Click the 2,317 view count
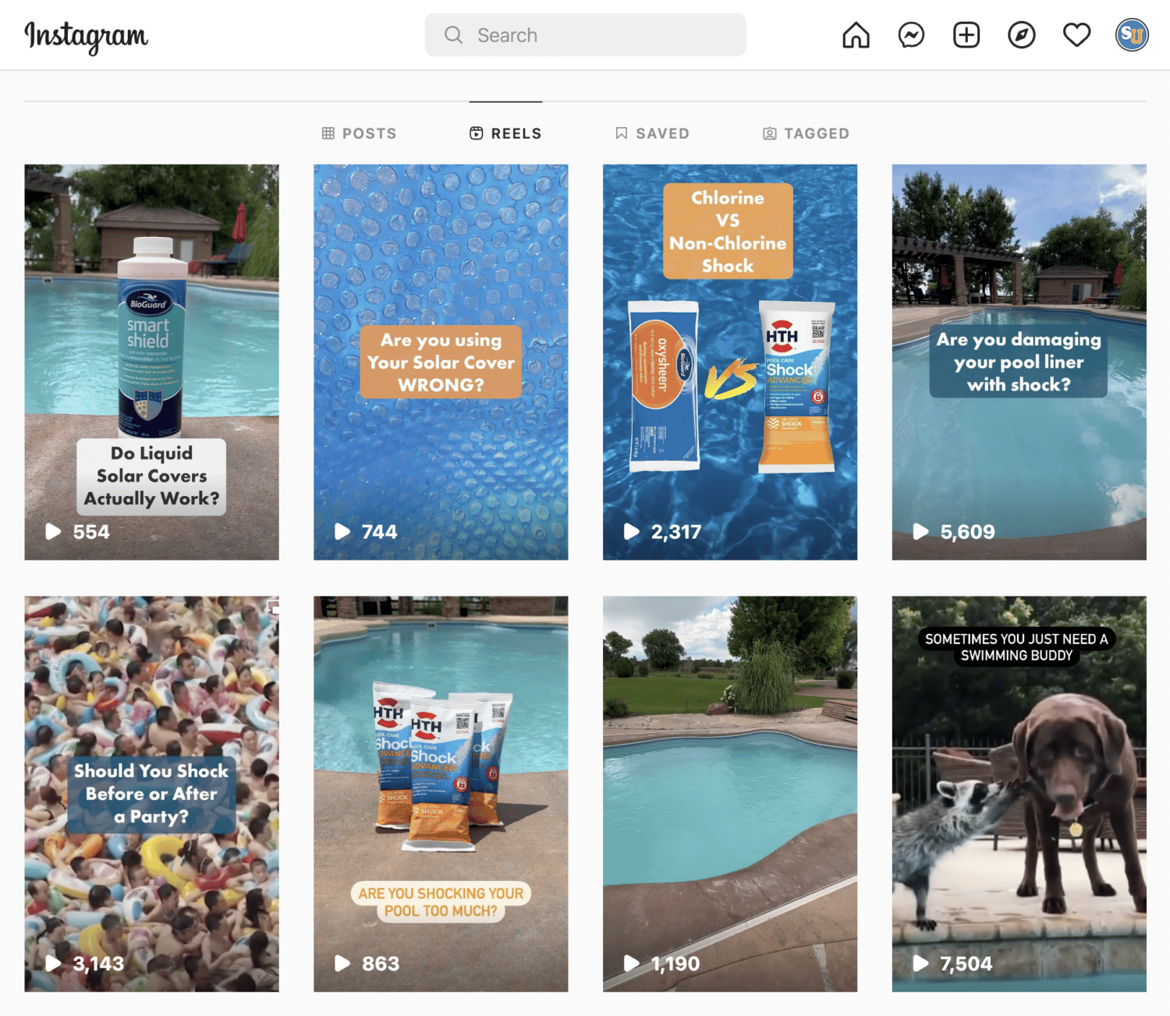Viewport: 1170px width, 1016px height. [x=676, y=532]
